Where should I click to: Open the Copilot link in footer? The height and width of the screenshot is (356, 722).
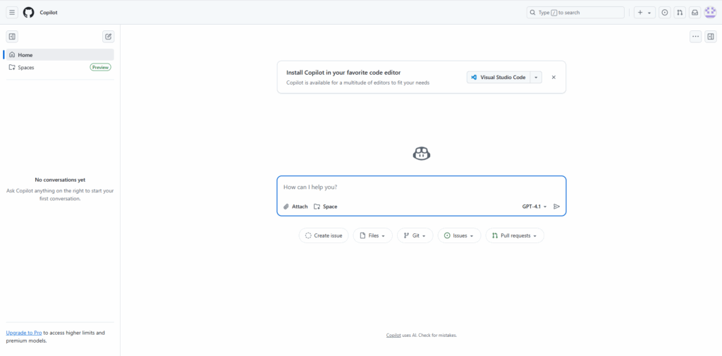(x=393, y=336)
